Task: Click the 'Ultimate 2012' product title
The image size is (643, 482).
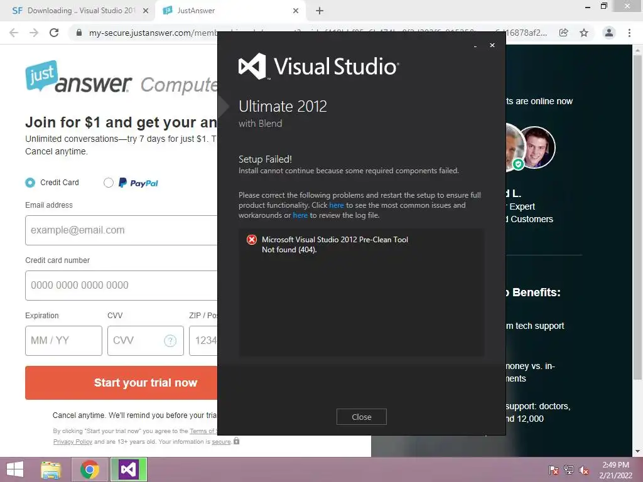Action: click(283, 107)
